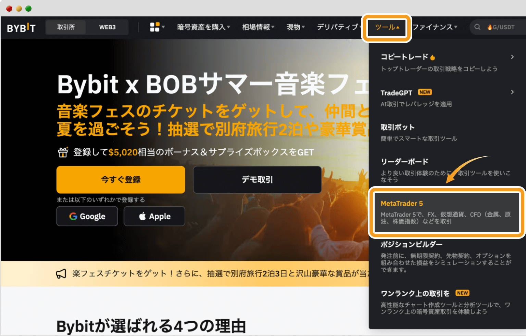This screenshot has width=526, height=336.
Task: Click the NEW badge next to TradeGPT
Action: (x=425, y=92)
